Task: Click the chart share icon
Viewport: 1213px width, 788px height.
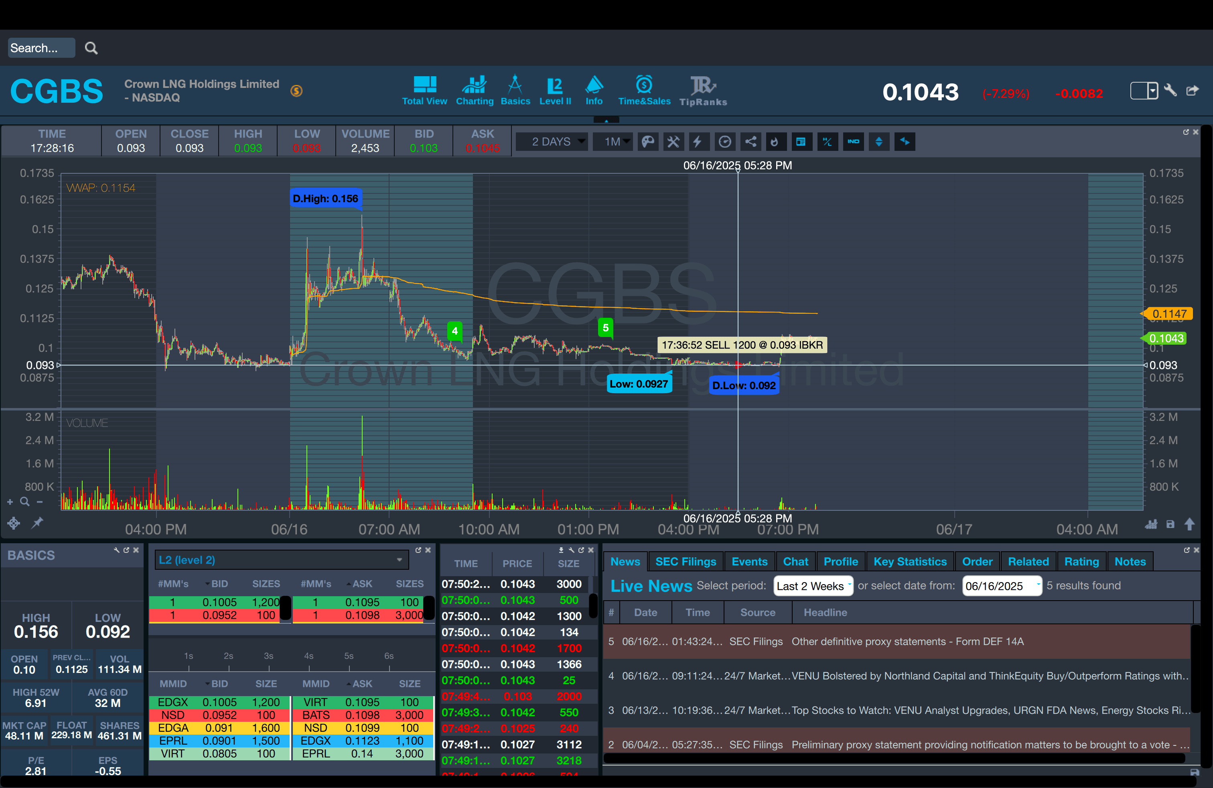Action: [x=750, y=142]
